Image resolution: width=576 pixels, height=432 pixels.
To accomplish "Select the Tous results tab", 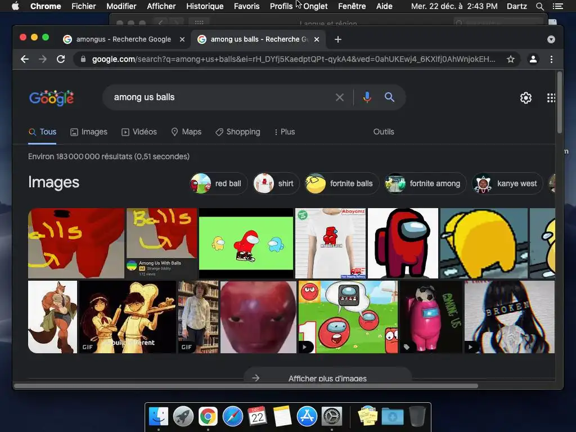I will pos(43,132).
